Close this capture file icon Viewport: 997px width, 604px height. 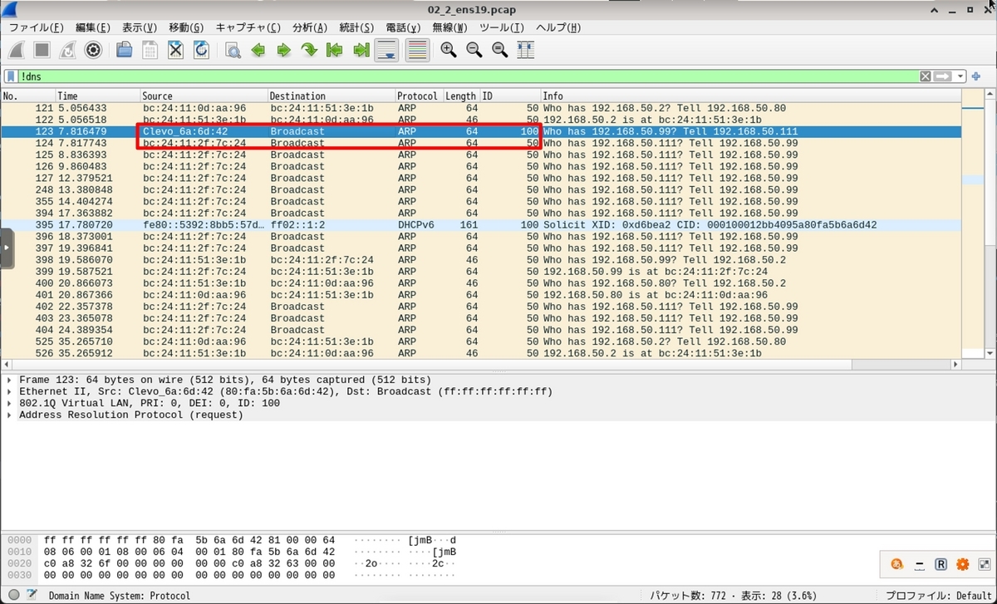pyautogui.click(x=175, y=50)
